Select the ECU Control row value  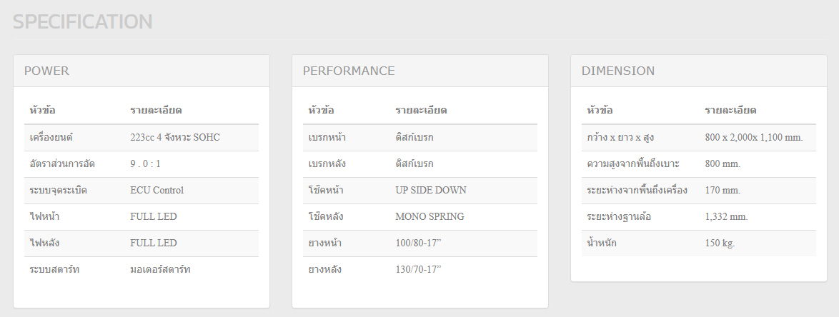click(157, 190)
